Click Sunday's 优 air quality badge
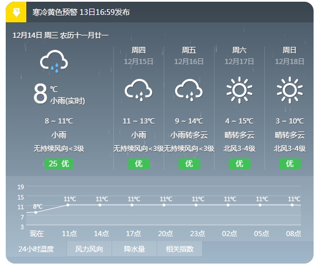 coord(290,164)
